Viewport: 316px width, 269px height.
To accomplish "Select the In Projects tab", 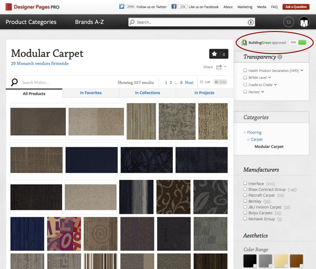I will (x=204, y=93).
